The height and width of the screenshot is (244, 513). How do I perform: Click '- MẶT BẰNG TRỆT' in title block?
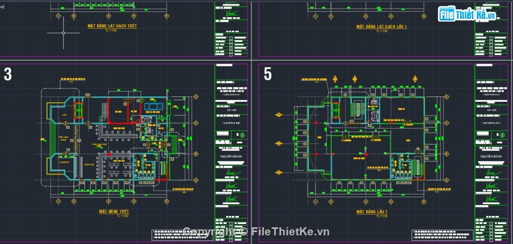pyautogui.click(x=231, y=122)
